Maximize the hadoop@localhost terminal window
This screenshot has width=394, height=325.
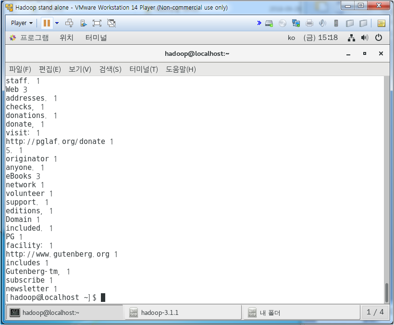pyautogui.click(x=365, y=53)
